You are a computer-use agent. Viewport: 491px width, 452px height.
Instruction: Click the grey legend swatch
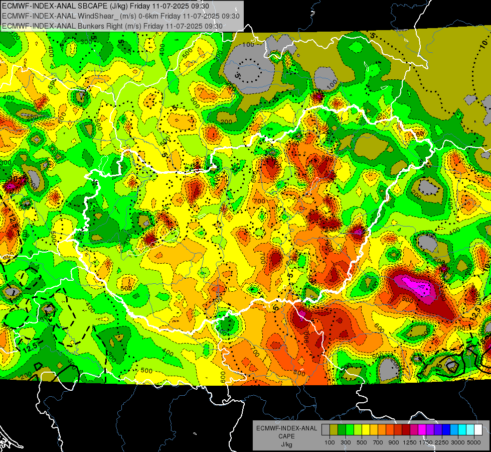click(325, 430)
